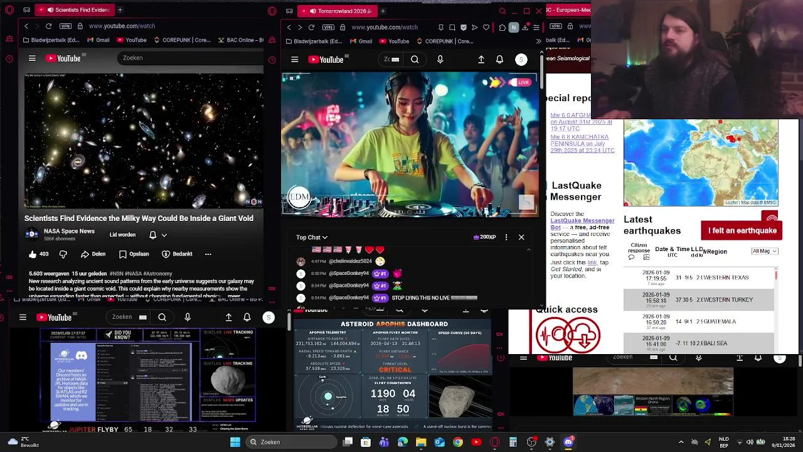Click pin icon in Tomorrowland address bar
This screenshot has height=452, width=803.
441,28
